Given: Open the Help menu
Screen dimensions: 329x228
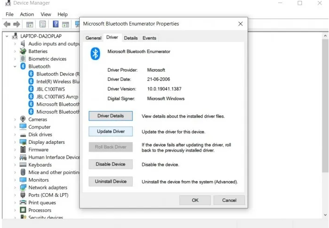Looking at the screenshot, I should pyautogui.click(x=63, y=14).
